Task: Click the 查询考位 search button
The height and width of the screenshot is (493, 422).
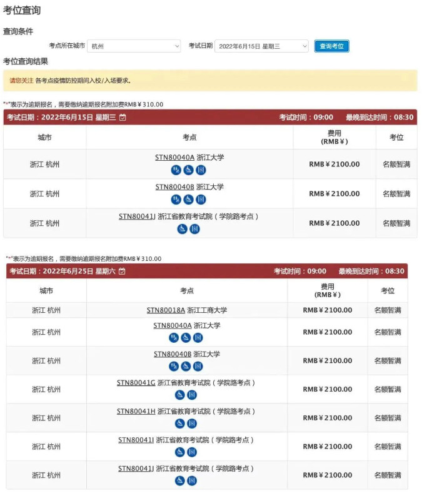Action: click(331, 46)
